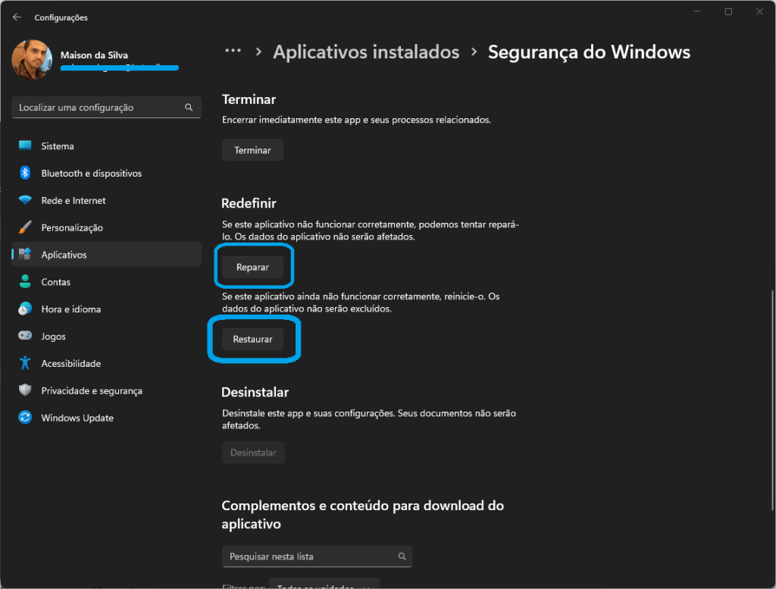Open Contas settings page
This screenshot has width=776, height=589.
point(106,282)
